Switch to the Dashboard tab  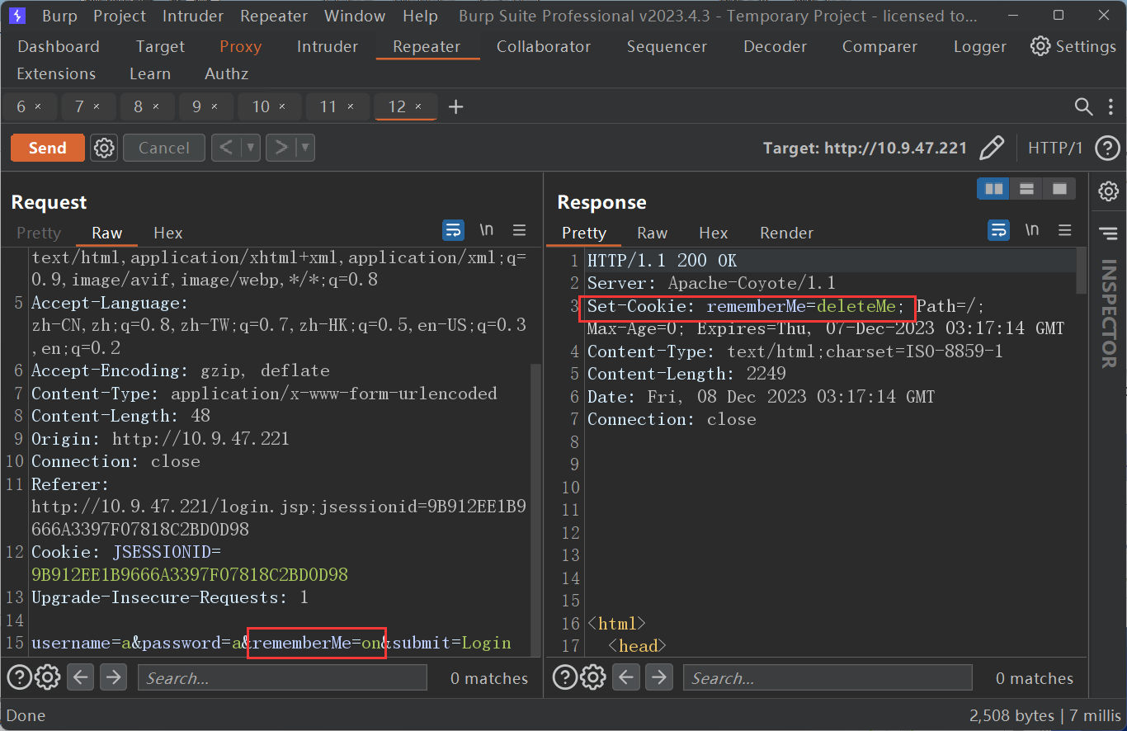[59, 46]
